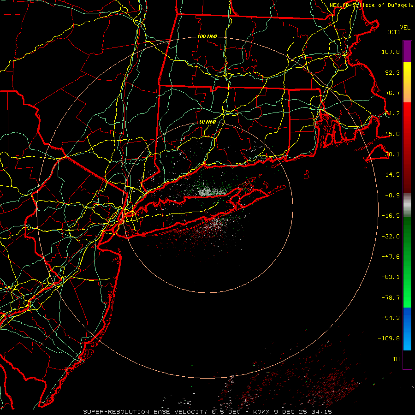Image resolution: width=415 pixels, height=415 pixels.
Task: Select the 14.5 legend value
Action: pos(392,175)
